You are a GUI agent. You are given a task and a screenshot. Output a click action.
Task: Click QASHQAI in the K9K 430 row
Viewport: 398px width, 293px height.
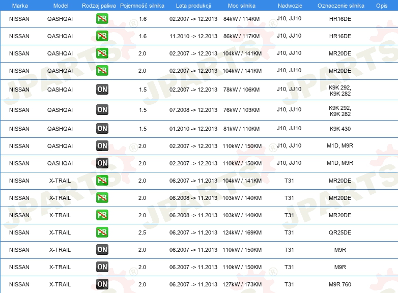coord(60,129)
